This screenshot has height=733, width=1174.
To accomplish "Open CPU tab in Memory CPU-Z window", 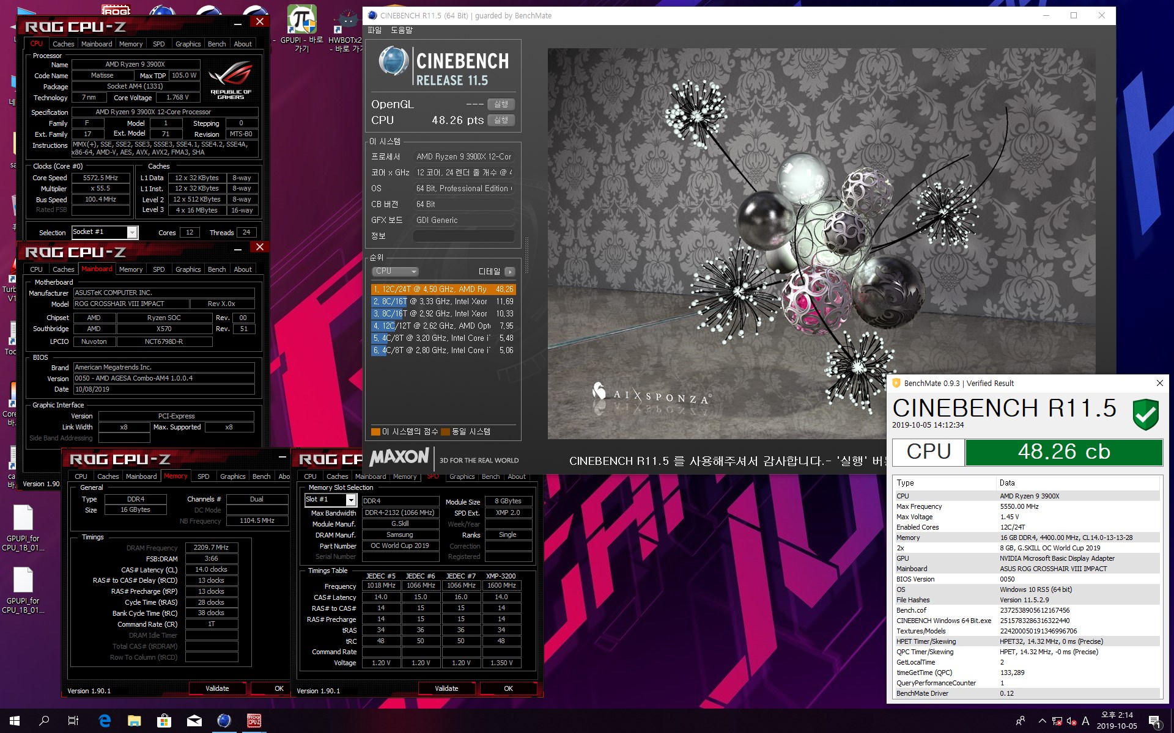I will pos(81,476).
